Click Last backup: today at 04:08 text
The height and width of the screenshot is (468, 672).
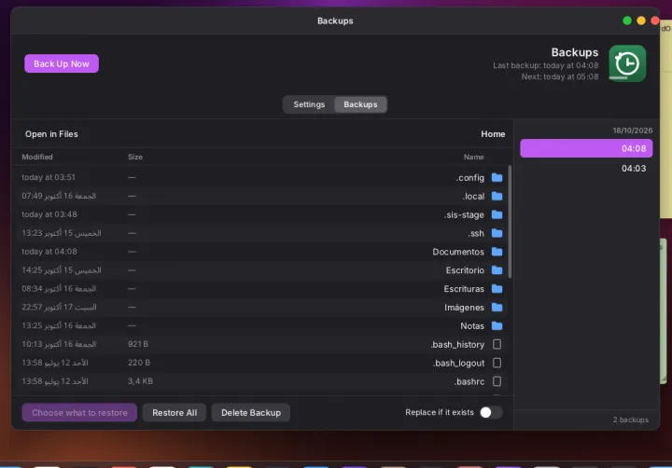pyautogui.click(x=546, y=65)
